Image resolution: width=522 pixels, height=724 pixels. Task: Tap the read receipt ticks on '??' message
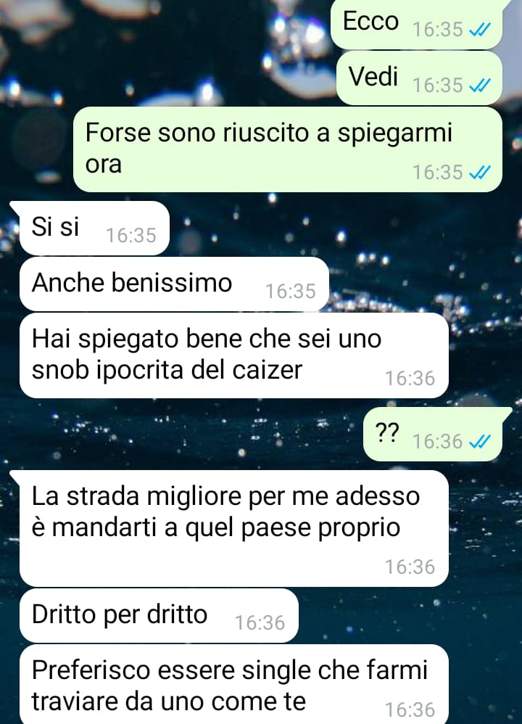(479, 442)
